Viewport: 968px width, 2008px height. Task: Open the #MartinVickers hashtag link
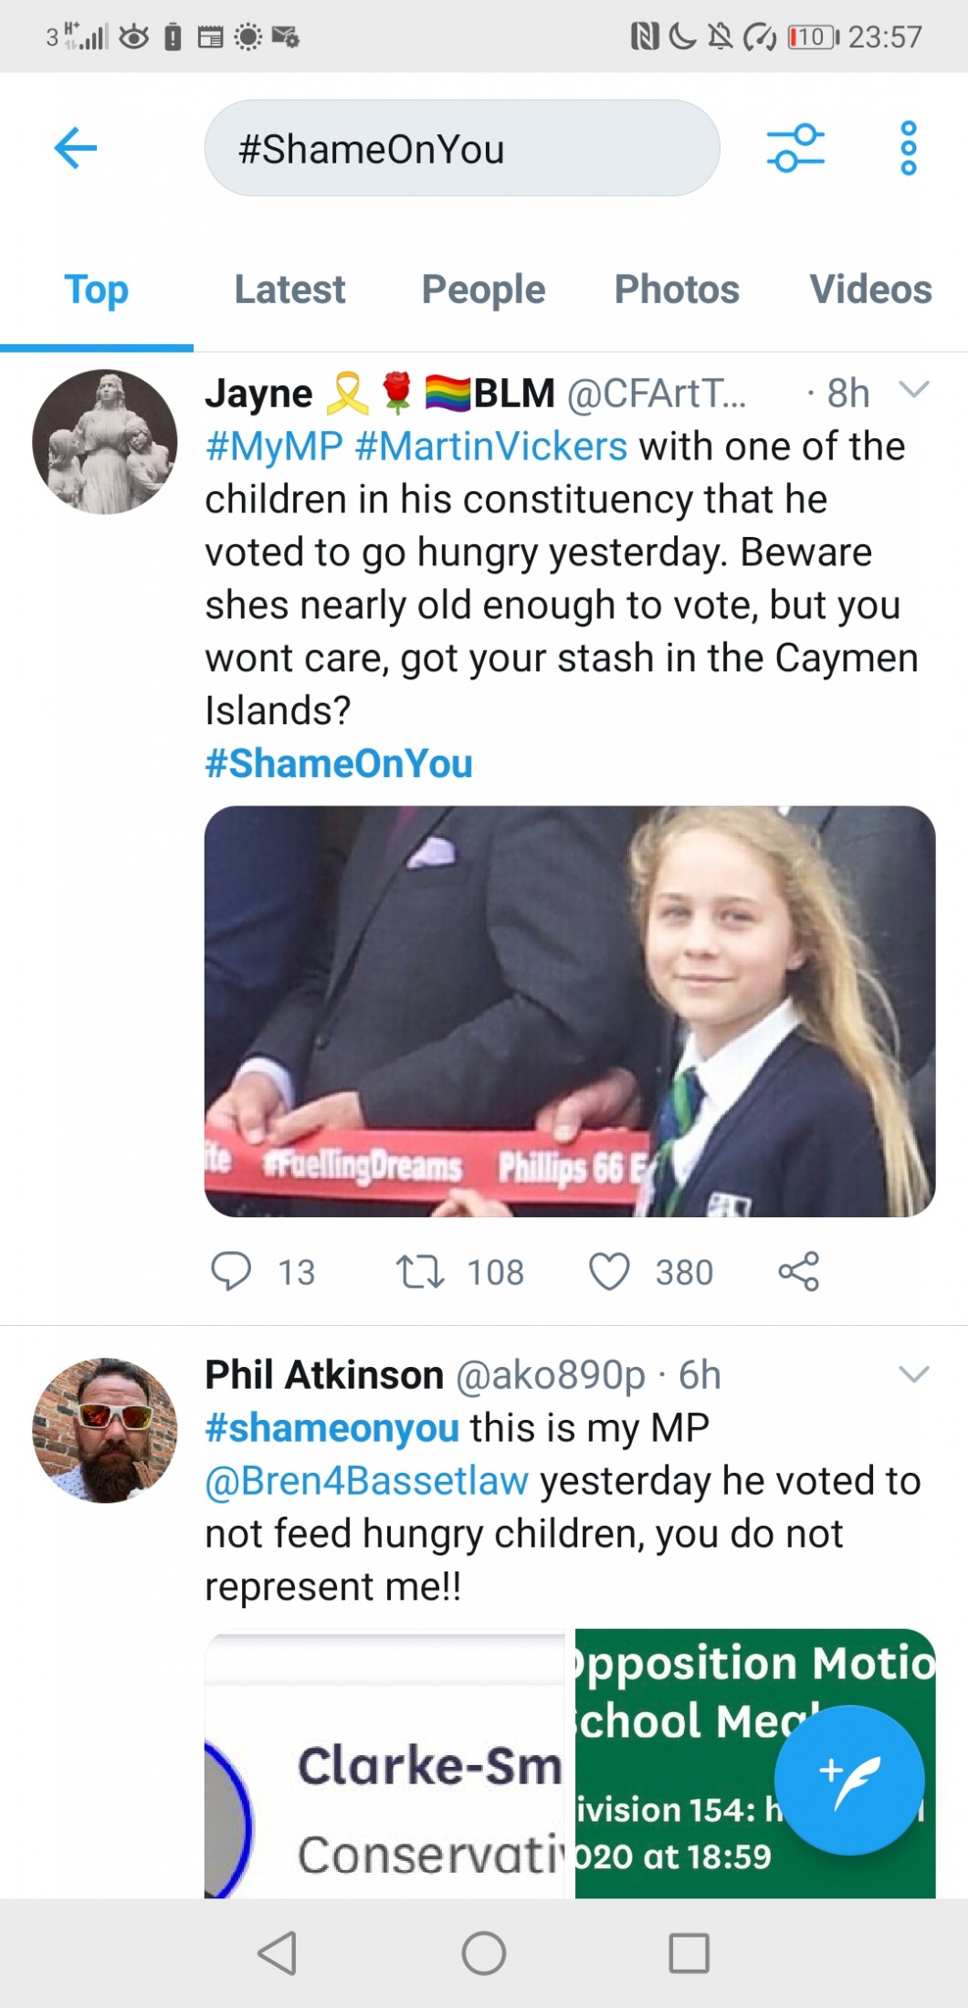tap(490, 447)
